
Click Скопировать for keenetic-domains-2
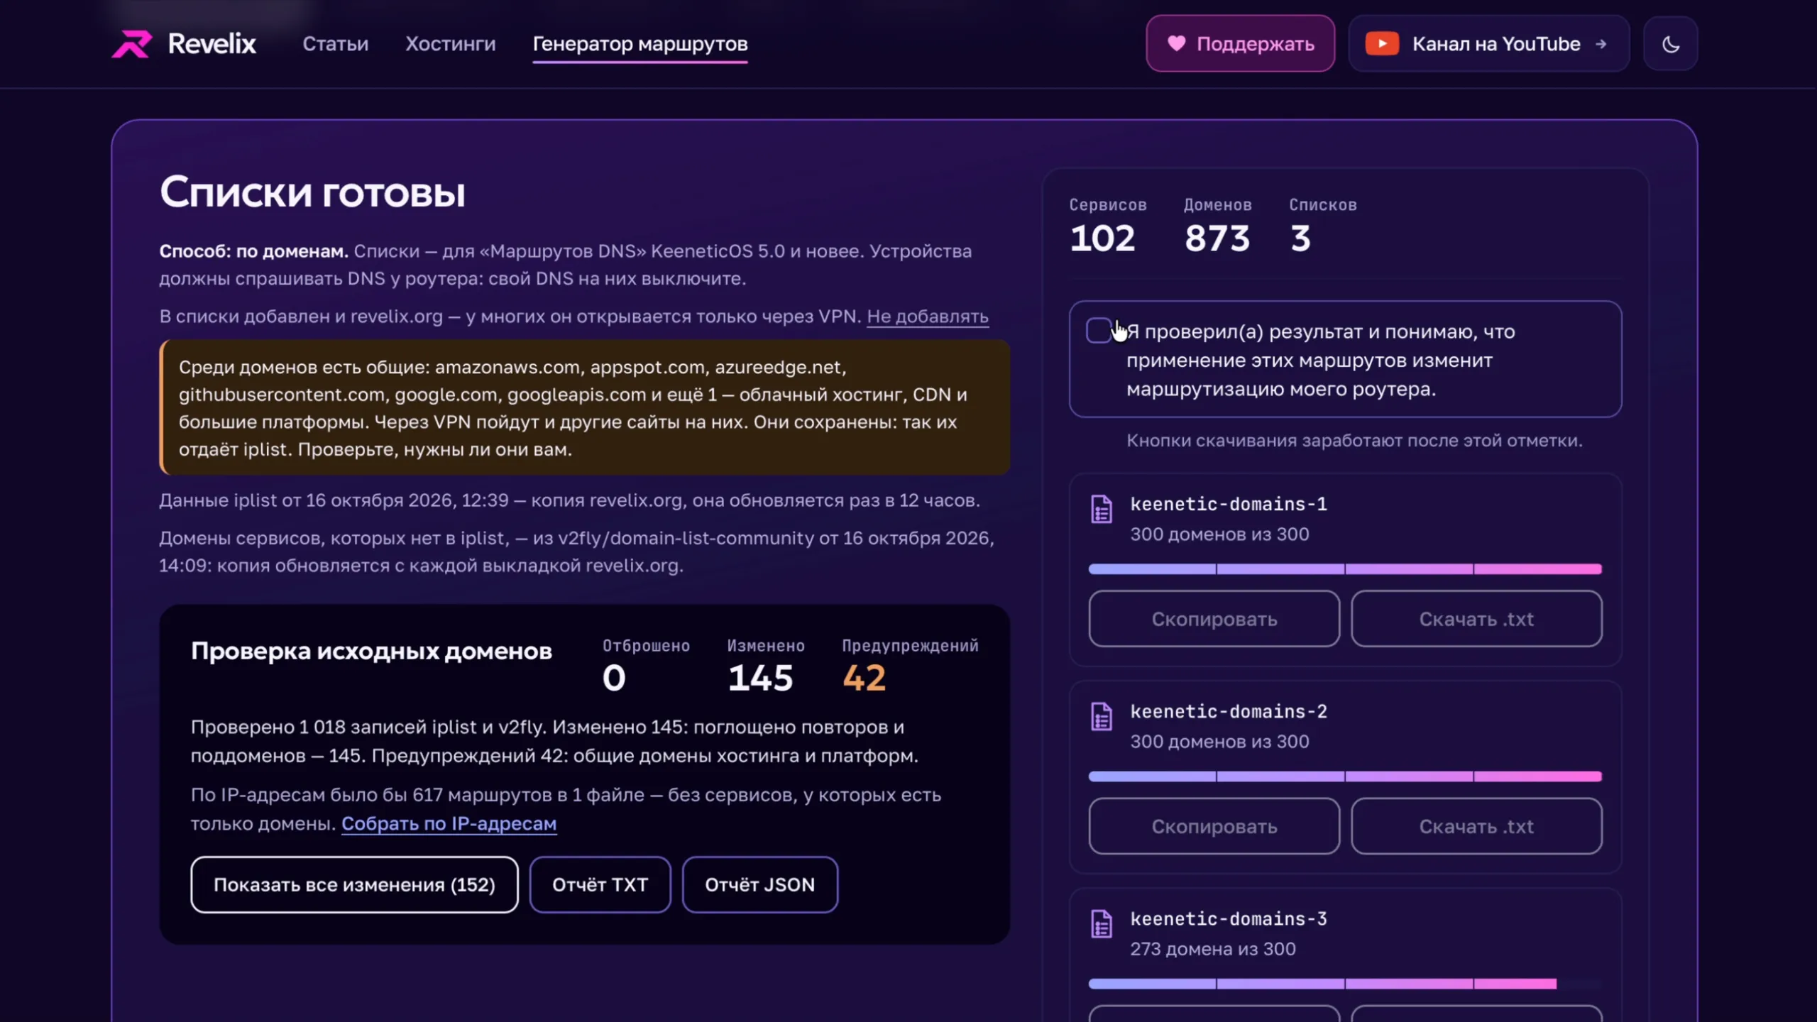click(1214, 826)
